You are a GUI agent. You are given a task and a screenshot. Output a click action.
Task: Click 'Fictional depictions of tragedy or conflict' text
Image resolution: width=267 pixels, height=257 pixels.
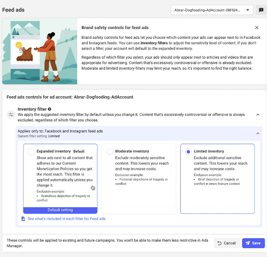(x=142, y=181)
